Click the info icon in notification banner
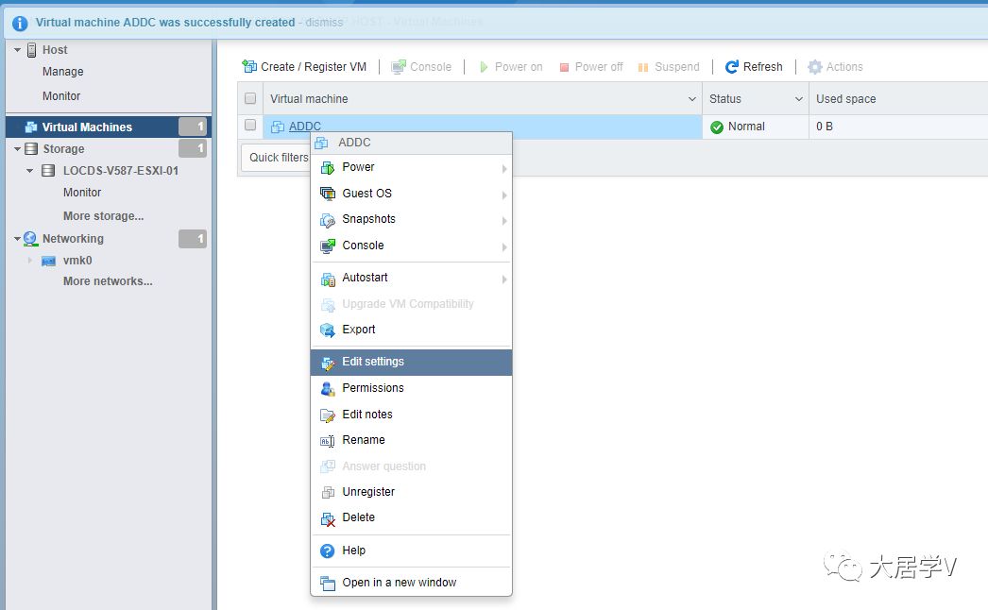 [x=20, y=24]
